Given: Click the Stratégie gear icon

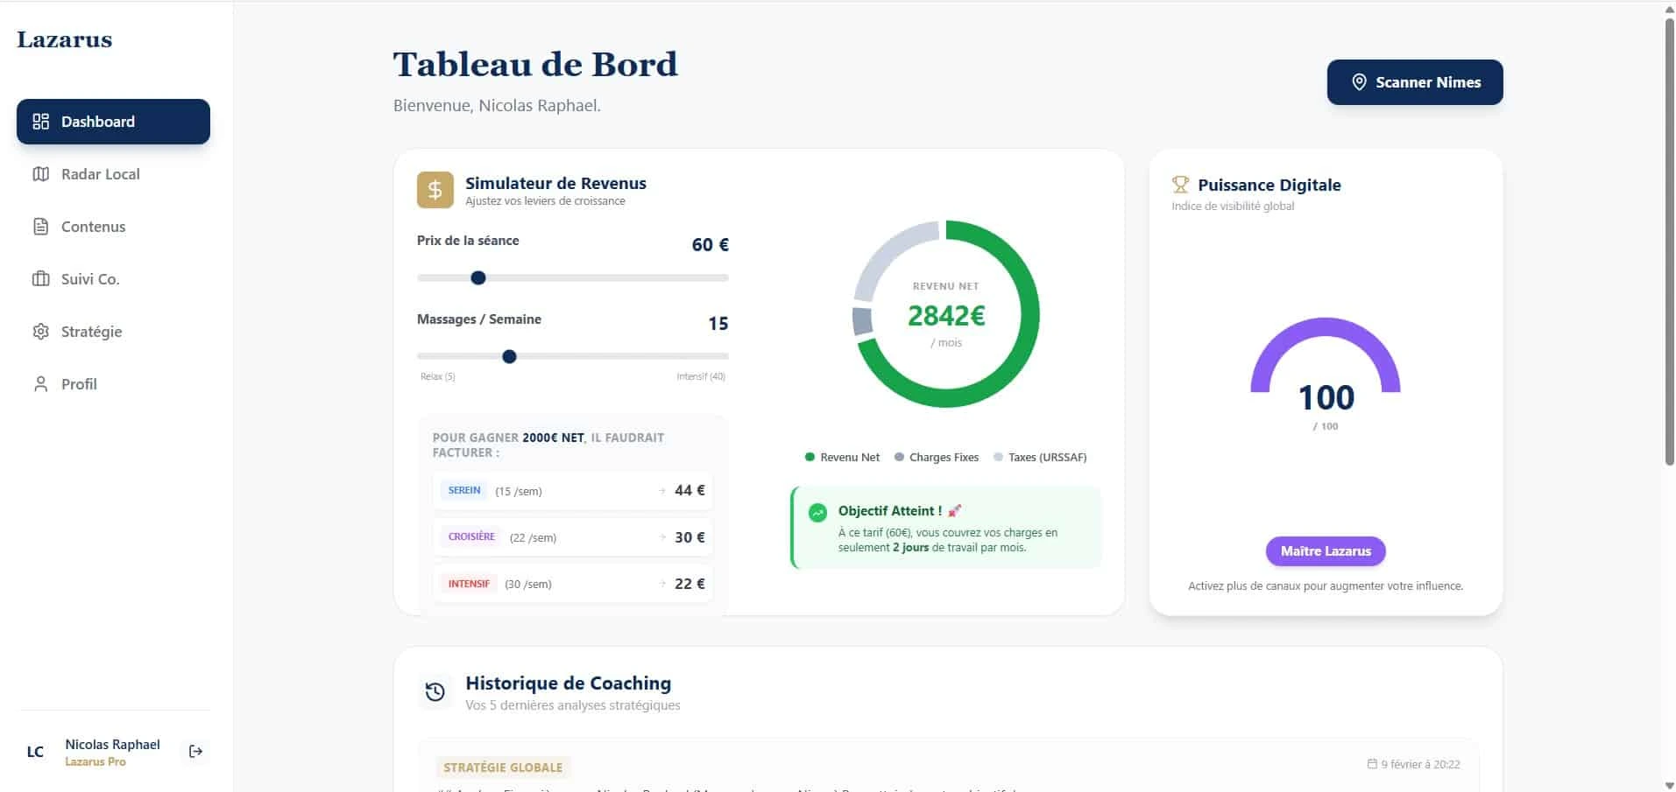Looking at the screenshot, I should pyautogui.click(x=40, y=332).
